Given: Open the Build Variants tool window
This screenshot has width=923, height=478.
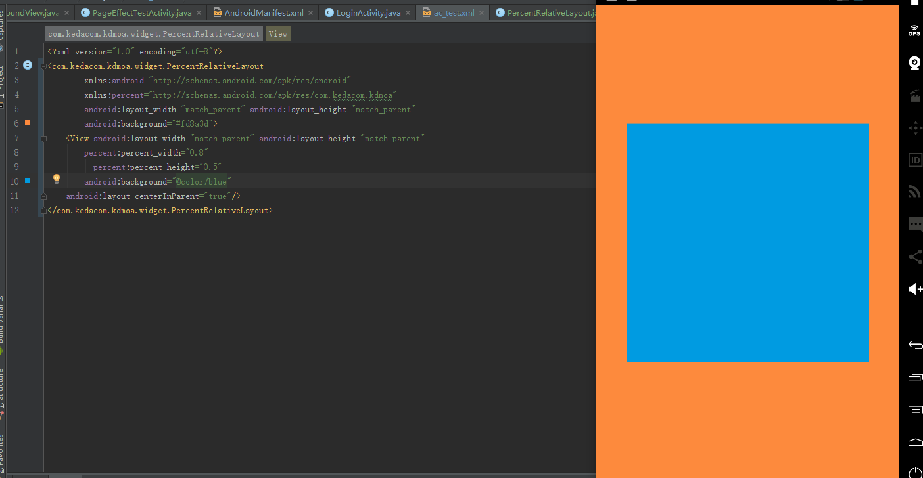Looking at the screenshot, I should [x=2, y=325].
